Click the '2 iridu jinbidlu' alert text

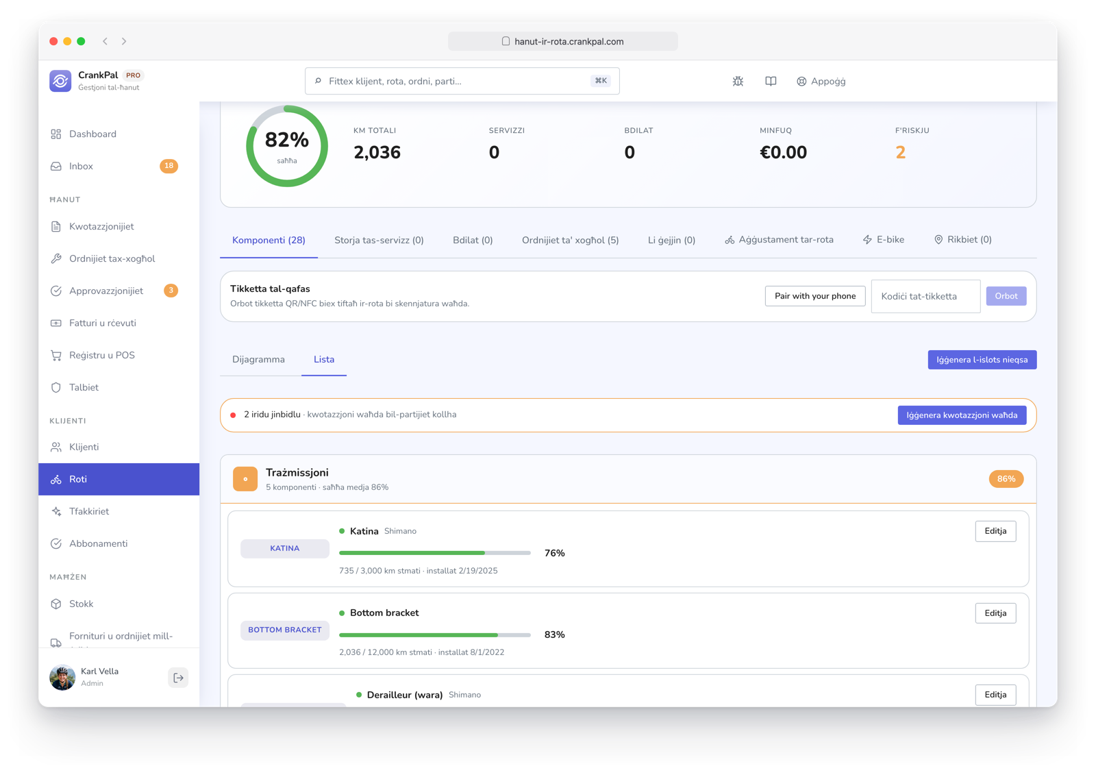tap(272, 415)
